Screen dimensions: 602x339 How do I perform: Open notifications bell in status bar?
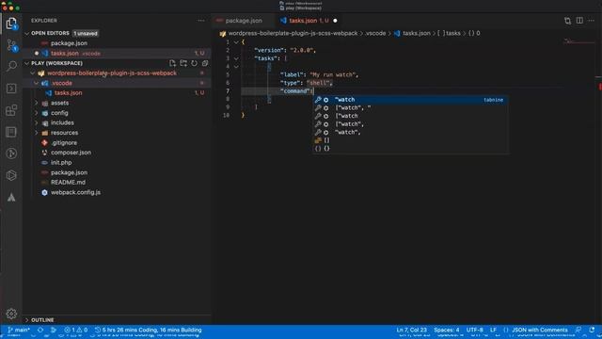(x=592, y=330)
